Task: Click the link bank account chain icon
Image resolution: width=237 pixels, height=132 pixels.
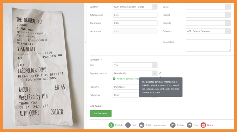Action: click(160, 73)
